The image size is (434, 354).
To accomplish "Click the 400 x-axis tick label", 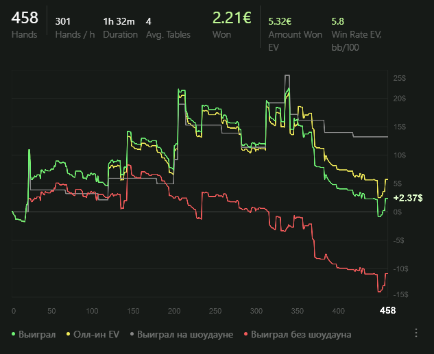I will pyautogui.click(x=338, y=311).
